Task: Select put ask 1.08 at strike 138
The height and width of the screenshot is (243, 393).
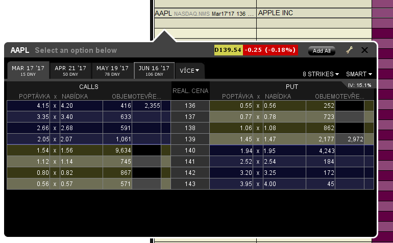Action: point(284,128)
